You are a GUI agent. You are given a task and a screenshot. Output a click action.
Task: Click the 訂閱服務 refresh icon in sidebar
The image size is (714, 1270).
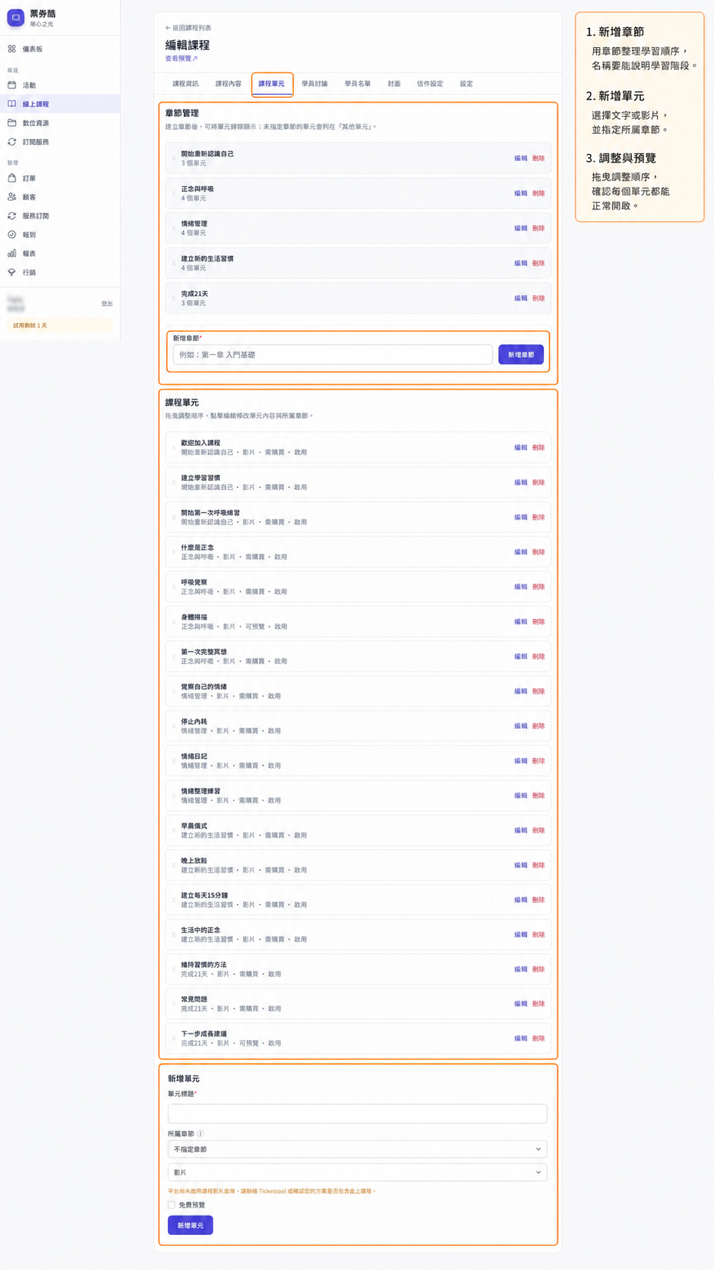click(11, 142)
